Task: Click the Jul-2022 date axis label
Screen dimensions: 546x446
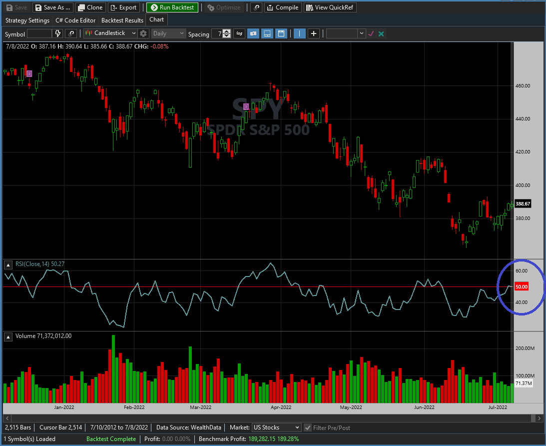Action: click(498, 407)
